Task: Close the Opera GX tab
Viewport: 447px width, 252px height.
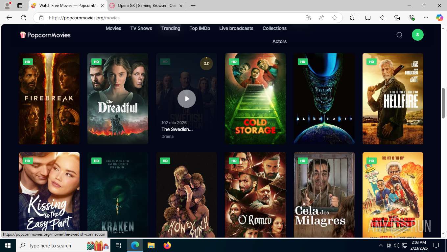Action: tap(181, 6)
